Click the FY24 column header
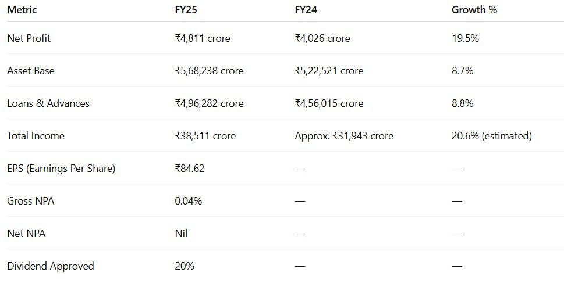The height and width of the screenshot is (301, 564). (x=306, y=10)
